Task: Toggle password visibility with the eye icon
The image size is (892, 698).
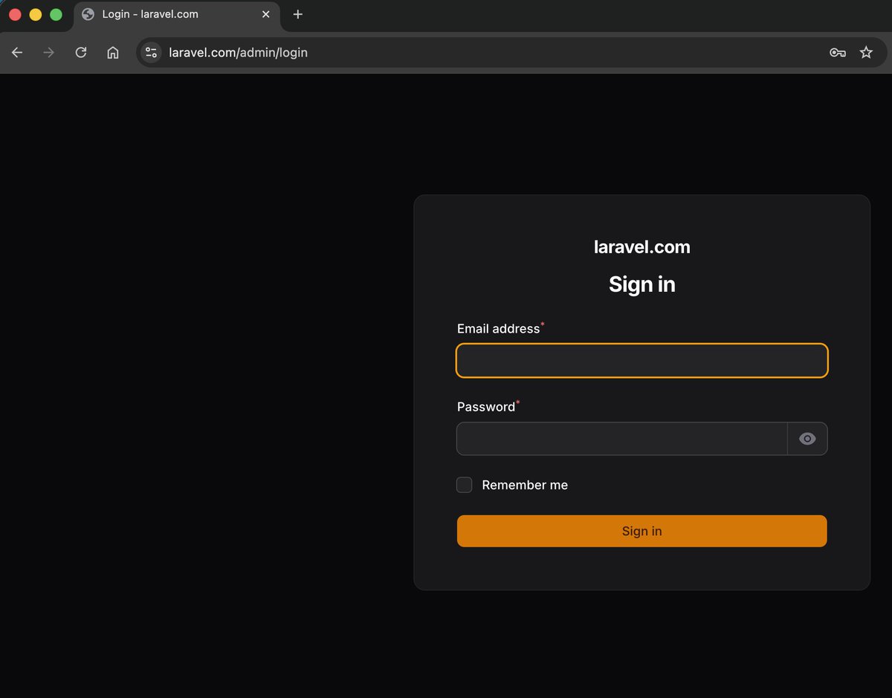Action: coord(807,439)
